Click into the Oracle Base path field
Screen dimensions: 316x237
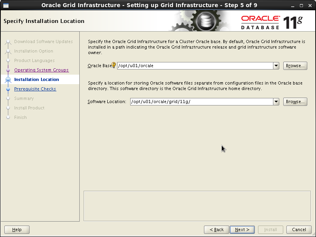(195, 66)
